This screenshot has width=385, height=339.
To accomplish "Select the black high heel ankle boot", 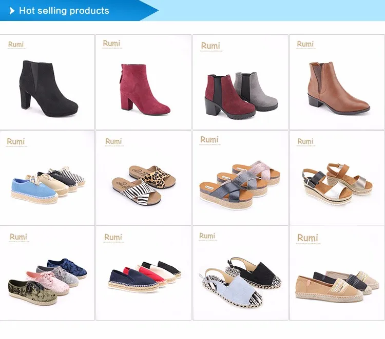I will [x=47, y=82].
